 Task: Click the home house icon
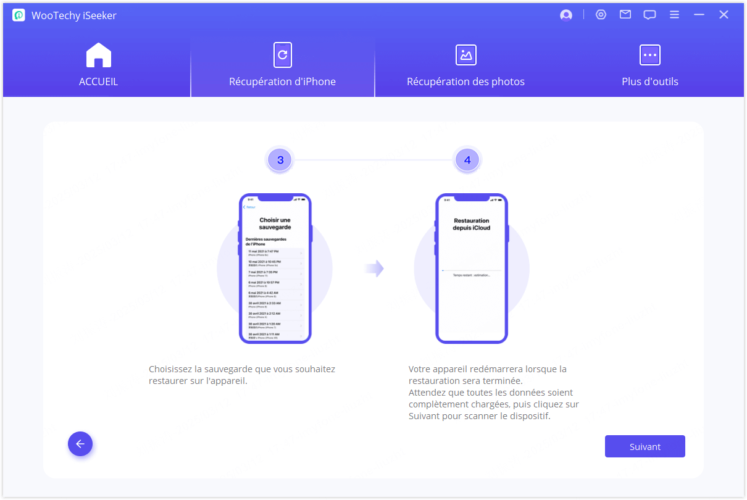(98, 55)
